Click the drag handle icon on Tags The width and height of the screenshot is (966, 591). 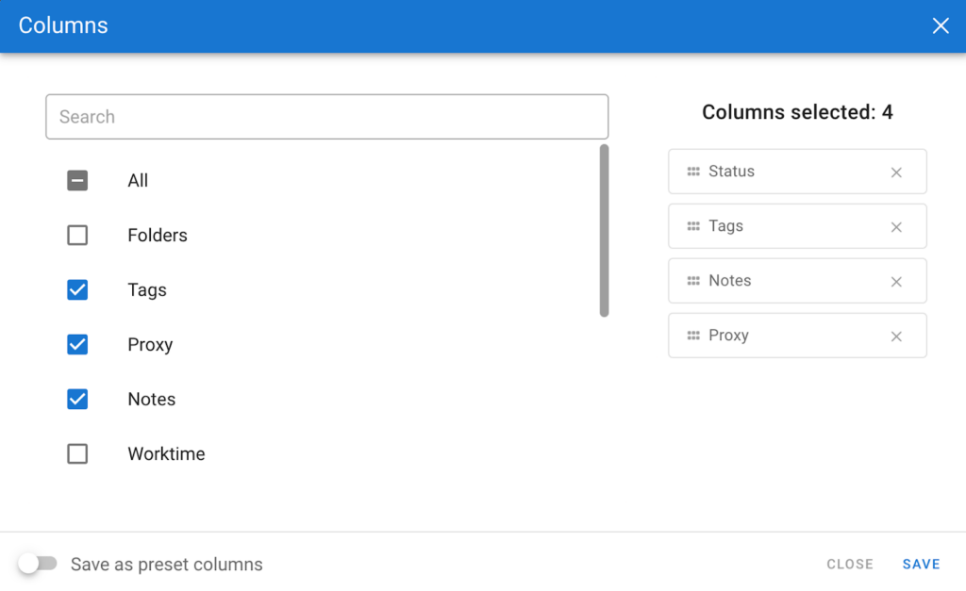click(x=693, y=226)
